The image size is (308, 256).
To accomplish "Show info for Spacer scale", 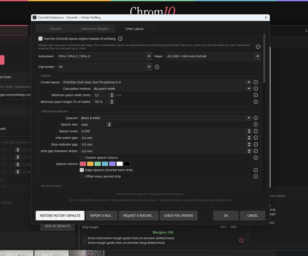I will point(256,131).
